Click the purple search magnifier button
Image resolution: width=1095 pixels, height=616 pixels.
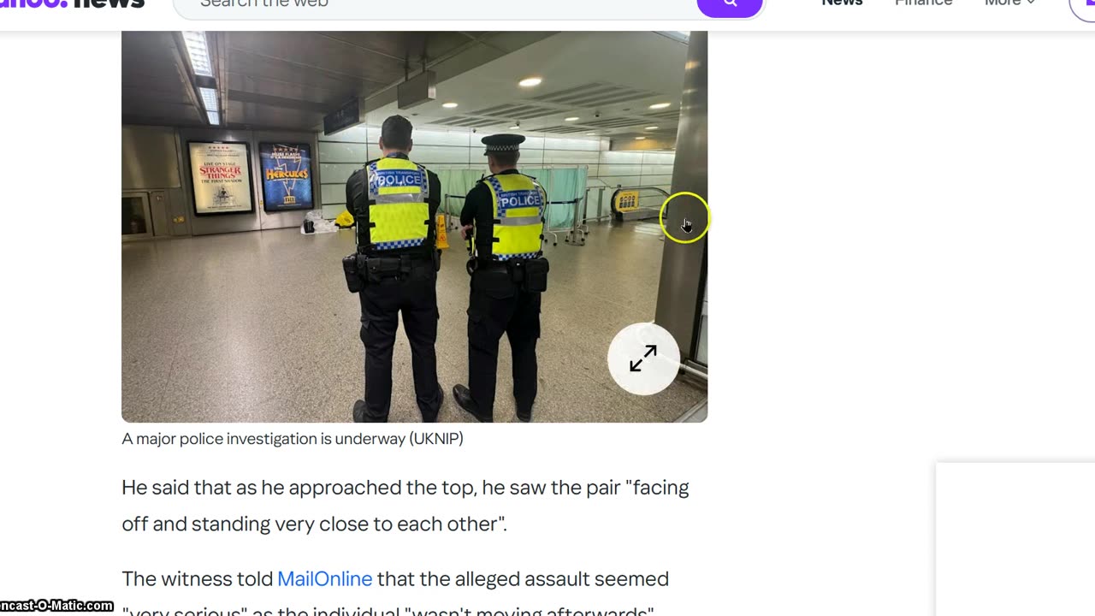[730, 4]
